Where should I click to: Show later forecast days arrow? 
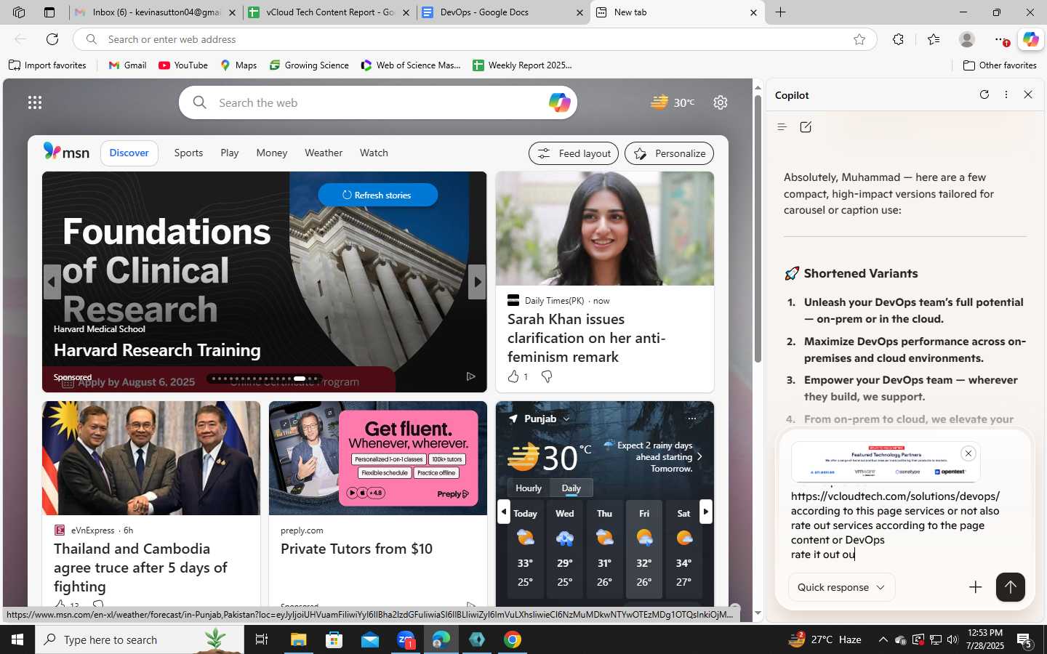click(705, 512)
